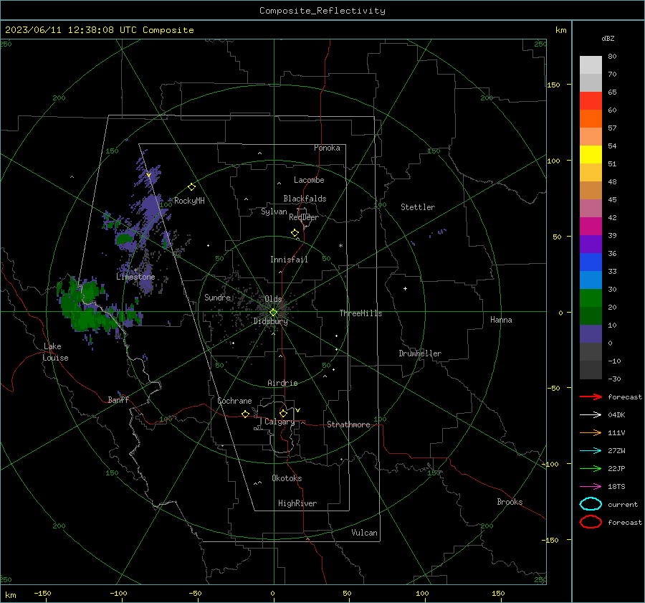Click the Composite_Reflectivity title text
Viewport: 645px width, 603px height.
(322, 11)
